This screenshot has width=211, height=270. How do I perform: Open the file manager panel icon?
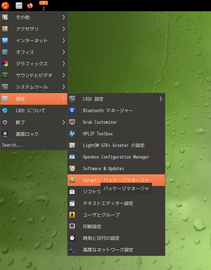(19, 6)
